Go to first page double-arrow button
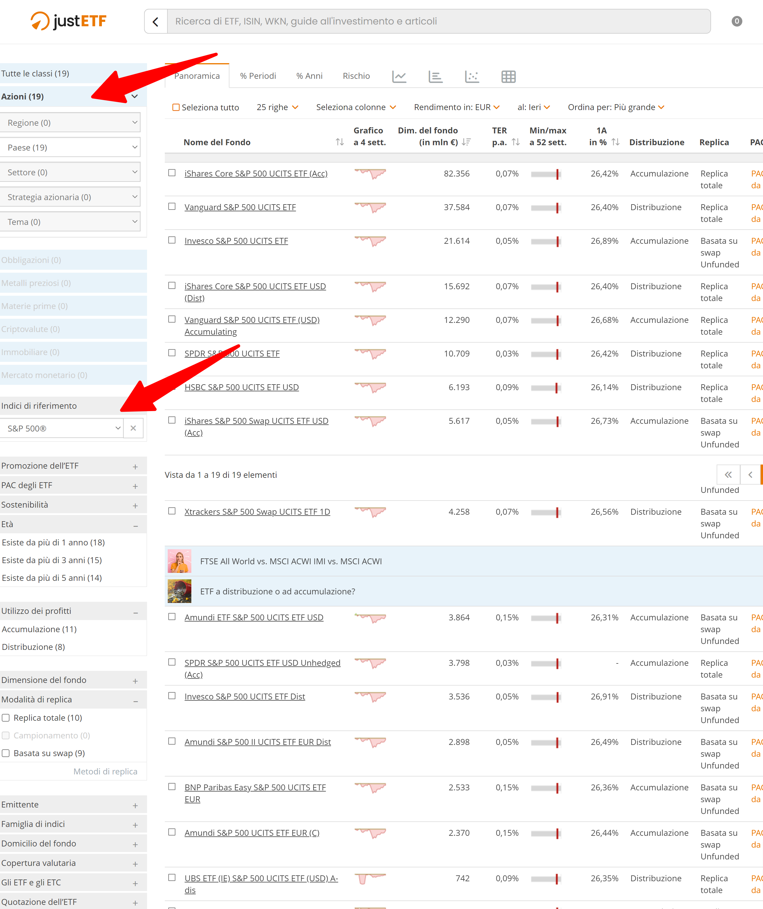The height and width of the screenshot is (909, 763). (728, 475)
